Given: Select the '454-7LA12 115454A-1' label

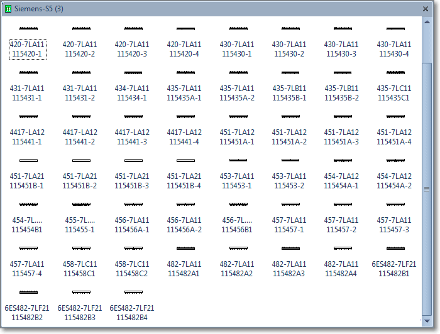Looking at the screenshot, I should pyautogui.click(x=341, y=181).
